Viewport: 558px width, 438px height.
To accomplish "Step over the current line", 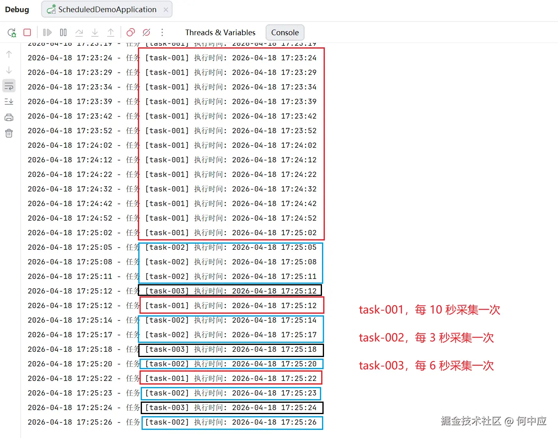I will point(79,32).
